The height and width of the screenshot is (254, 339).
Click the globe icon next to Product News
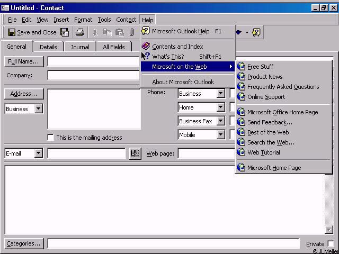click(x=241, y=77)
